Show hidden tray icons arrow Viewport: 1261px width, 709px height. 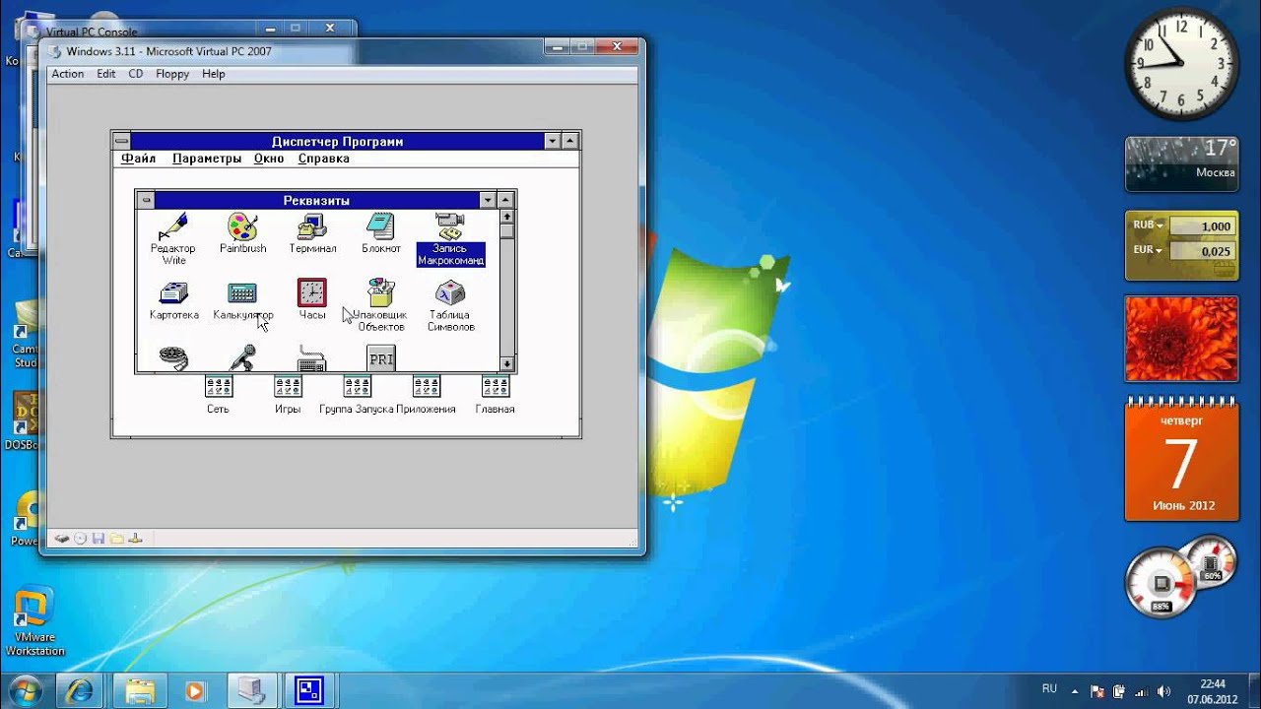(x=1076, y=690)
